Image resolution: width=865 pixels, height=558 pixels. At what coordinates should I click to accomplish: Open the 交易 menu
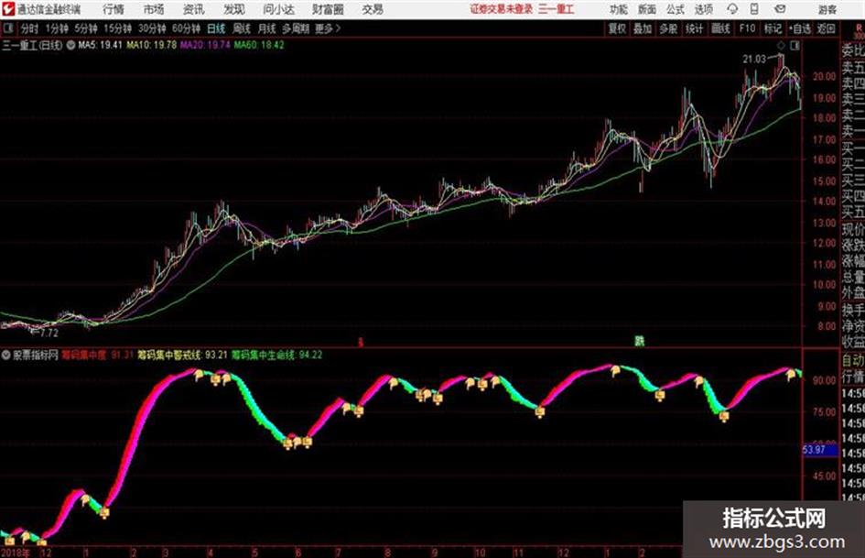tap(373, 9)
